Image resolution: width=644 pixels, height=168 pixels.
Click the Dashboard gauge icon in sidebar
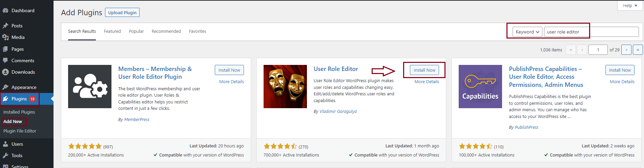tap(5, 10)
